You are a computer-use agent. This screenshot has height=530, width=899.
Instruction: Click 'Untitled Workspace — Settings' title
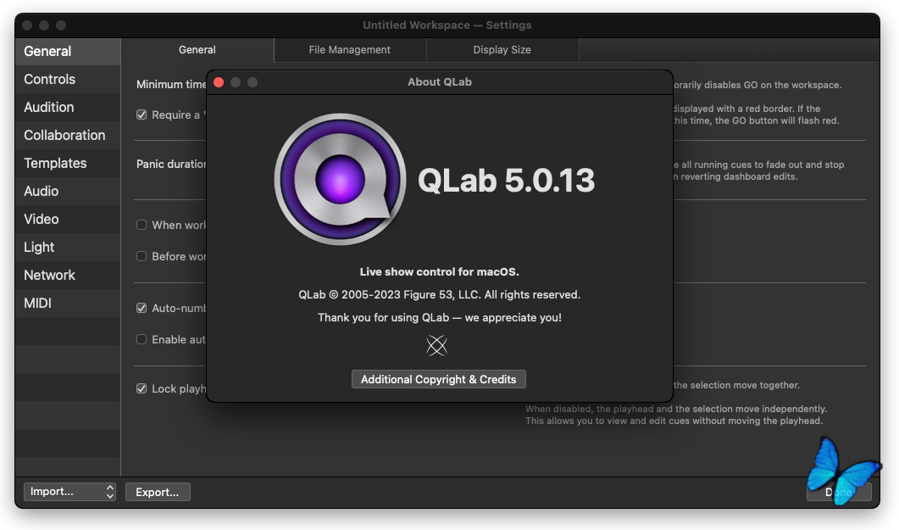click(447, 25)
